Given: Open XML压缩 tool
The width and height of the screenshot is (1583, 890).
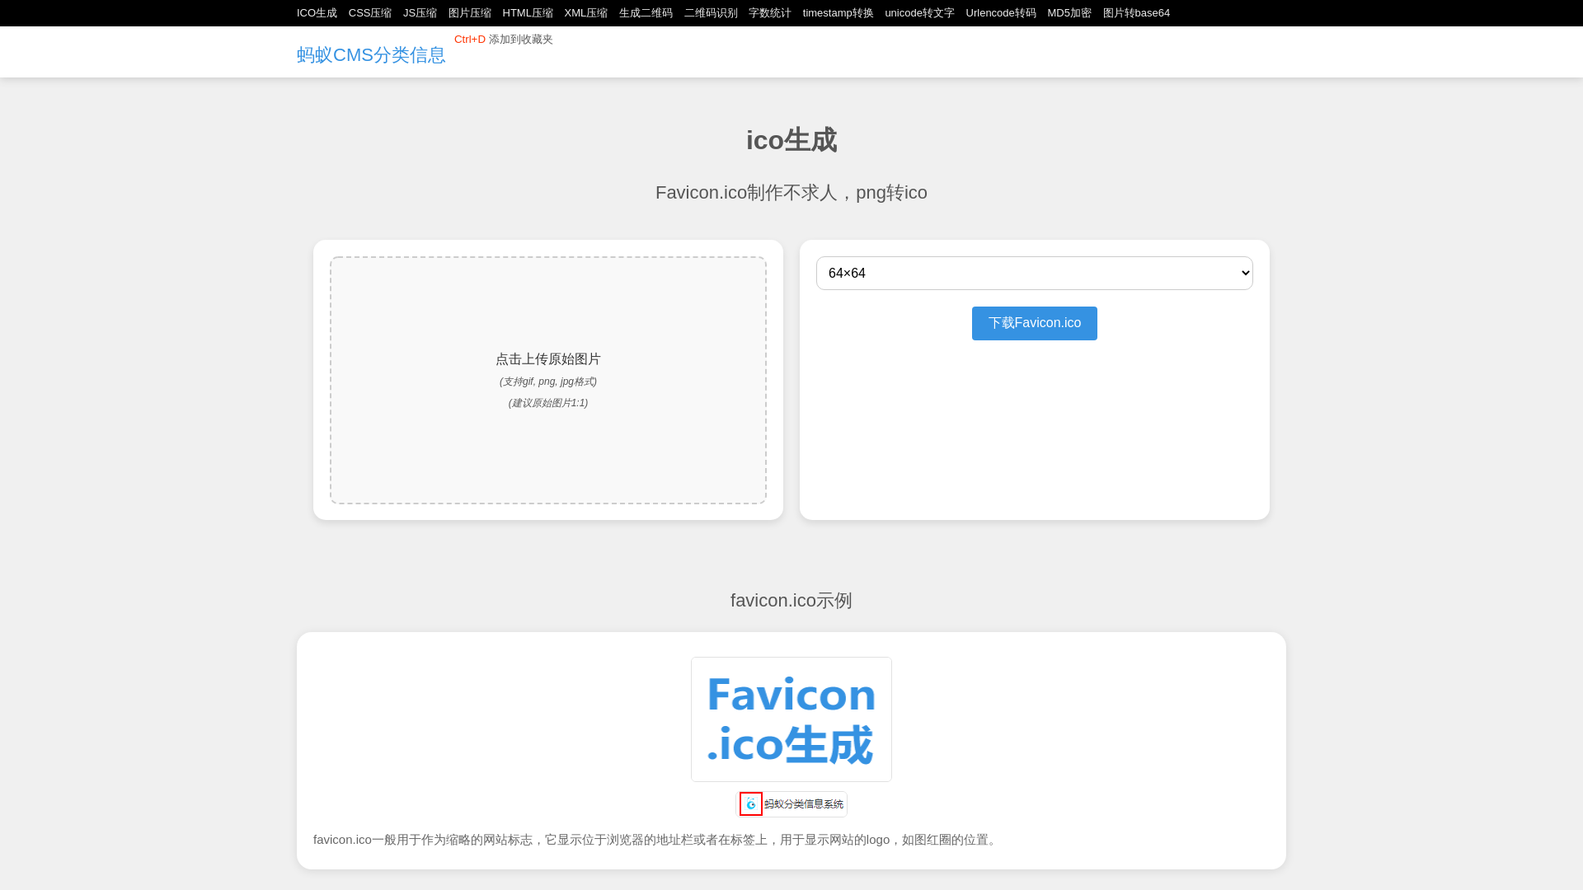Looking at the screenshot, I should pos(585,13).
